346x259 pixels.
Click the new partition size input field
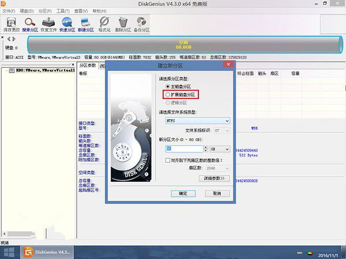(x=184, y=149)
